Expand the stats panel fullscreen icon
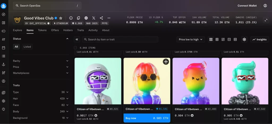The image size is (272, 124). pyautogui.click(x=266, y=20)
